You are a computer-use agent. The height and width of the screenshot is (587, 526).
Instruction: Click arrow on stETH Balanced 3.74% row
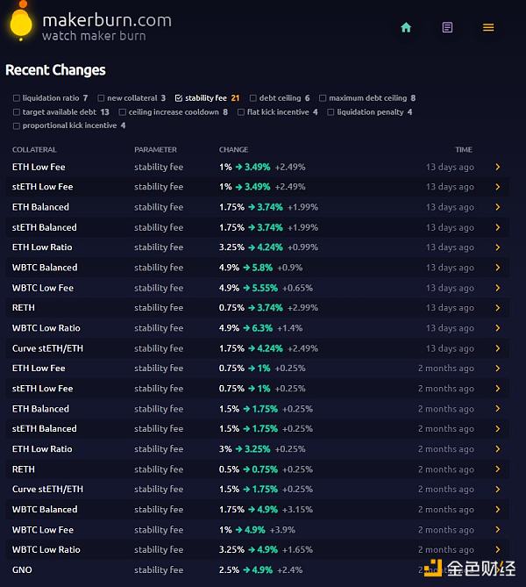[497, 227]
